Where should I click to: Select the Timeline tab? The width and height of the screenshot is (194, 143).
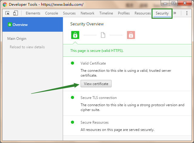(x=106, y=13)
